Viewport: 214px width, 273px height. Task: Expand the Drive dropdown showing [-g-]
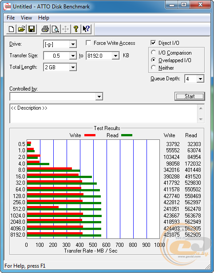coord(73,44)
